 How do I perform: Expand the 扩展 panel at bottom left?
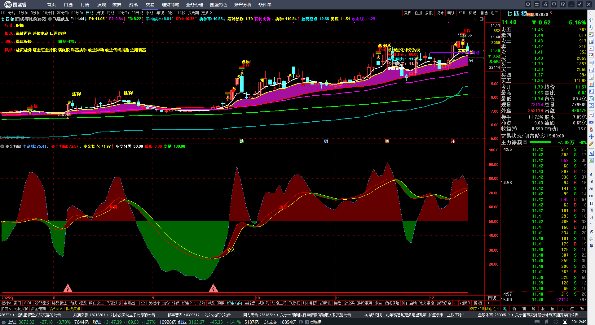tap(6, 309)
